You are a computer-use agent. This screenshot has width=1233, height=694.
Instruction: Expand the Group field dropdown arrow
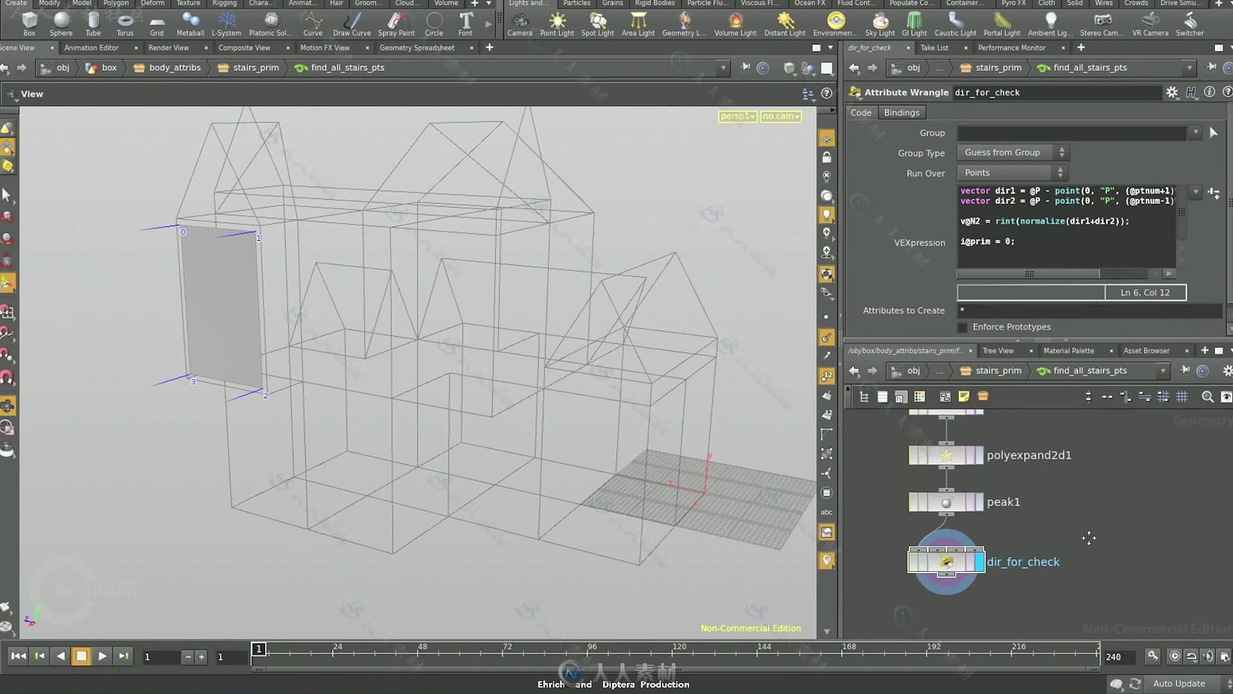[1195, 132]
